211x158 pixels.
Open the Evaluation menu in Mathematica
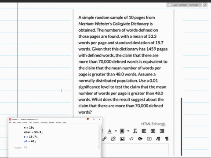coord(44,122)
